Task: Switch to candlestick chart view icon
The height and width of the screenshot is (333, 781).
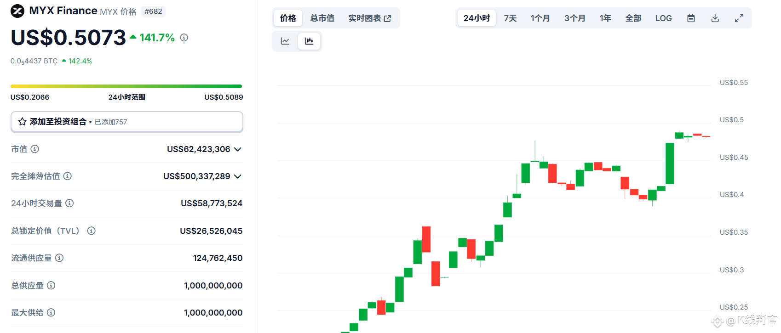Action: click(309, 41)
